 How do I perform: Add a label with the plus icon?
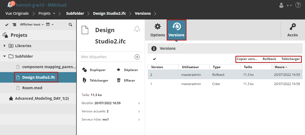point(137,57)
